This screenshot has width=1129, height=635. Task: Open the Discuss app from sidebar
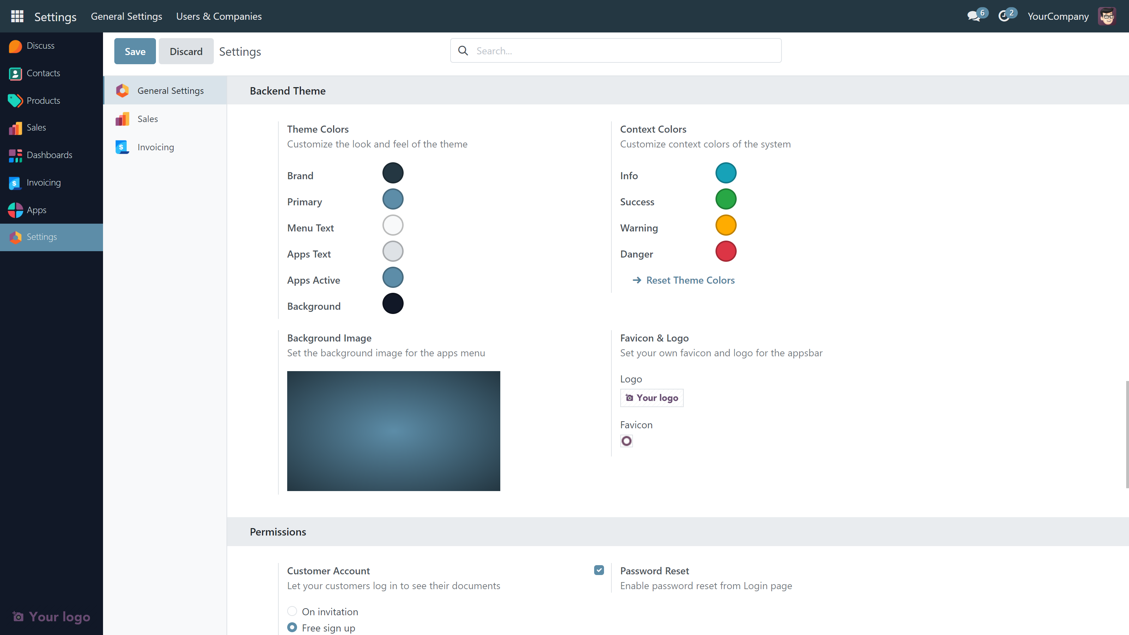pyautogui.click(x=40, y=46)
